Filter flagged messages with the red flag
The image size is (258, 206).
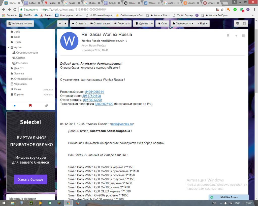pos(30,105)
